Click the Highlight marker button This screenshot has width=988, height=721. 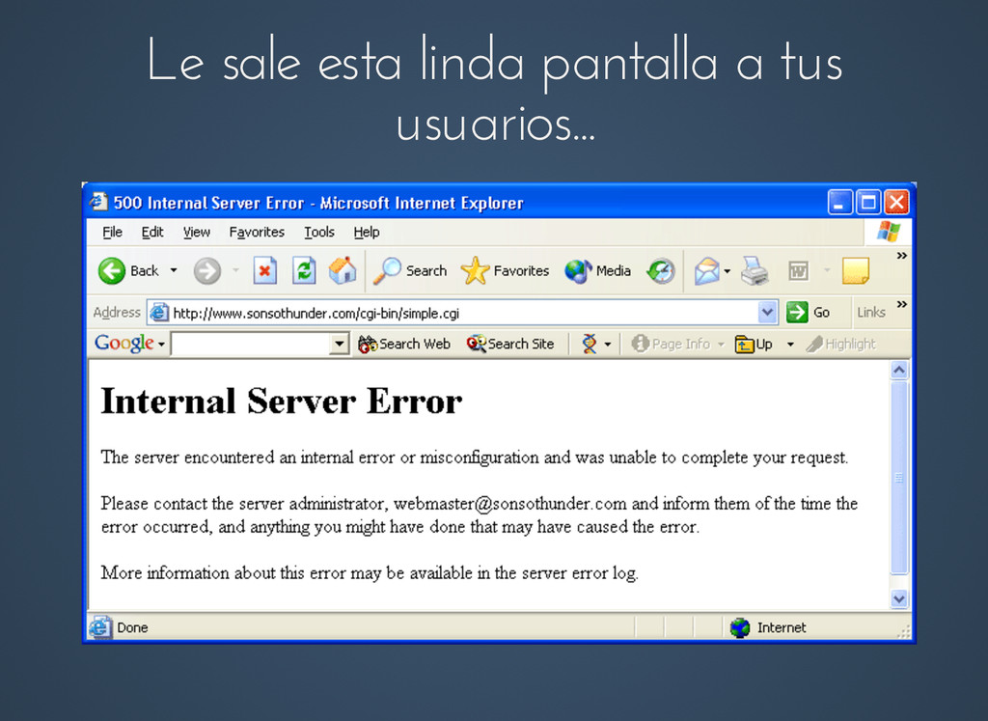click(841, 344)
